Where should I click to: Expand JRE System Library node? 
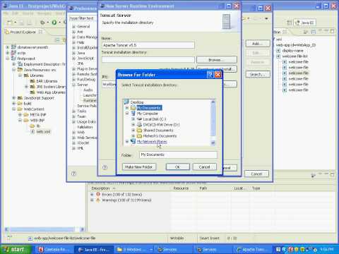pos(26,87)
